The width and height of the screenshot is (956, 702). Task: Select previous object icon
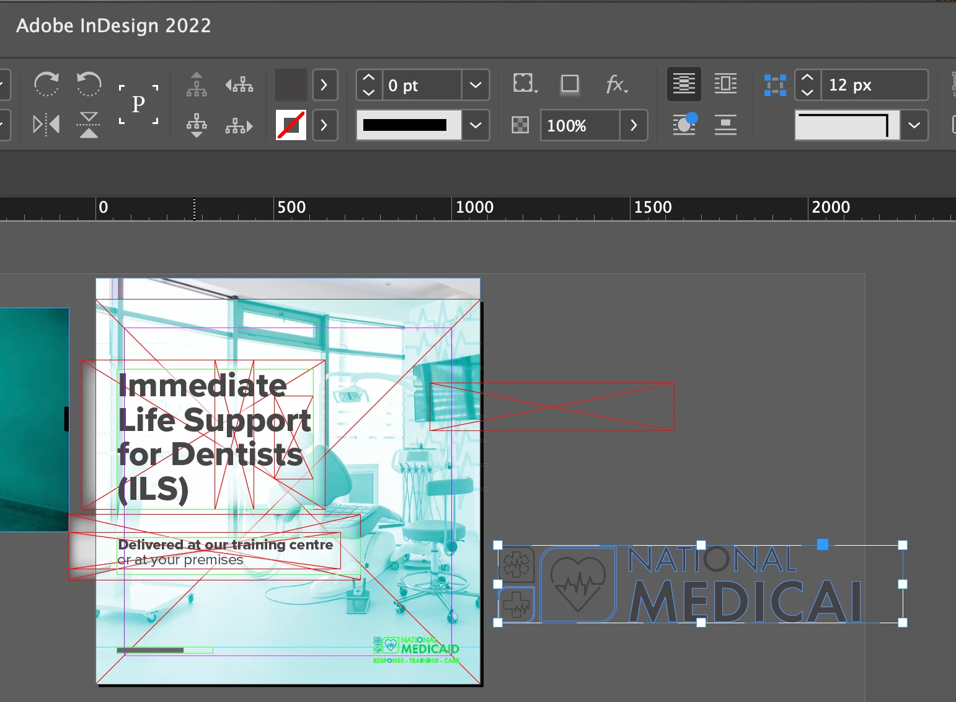tap(239, 84)
